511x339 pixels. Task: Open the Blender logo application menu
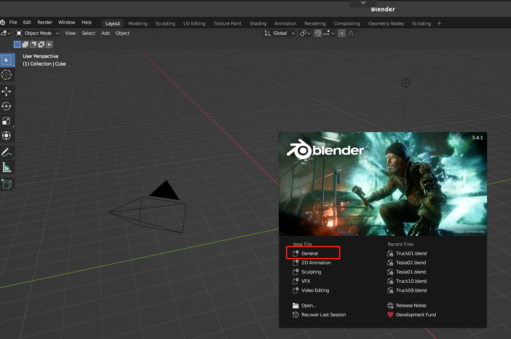[x=3, y=22]
